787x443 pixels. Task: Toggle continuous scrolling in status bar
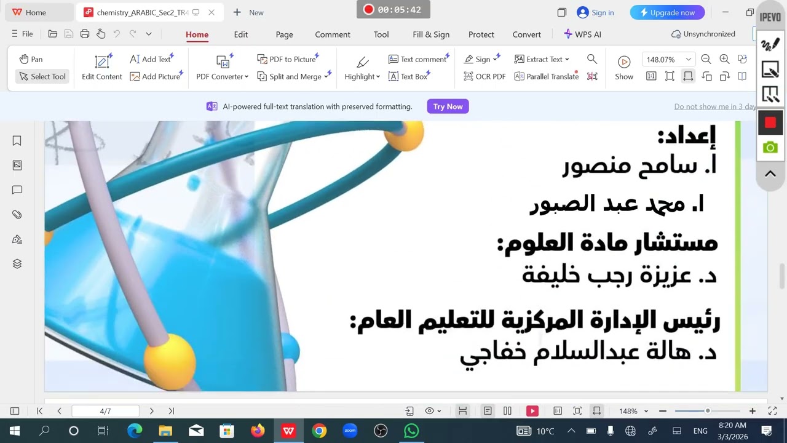point(463,411)
